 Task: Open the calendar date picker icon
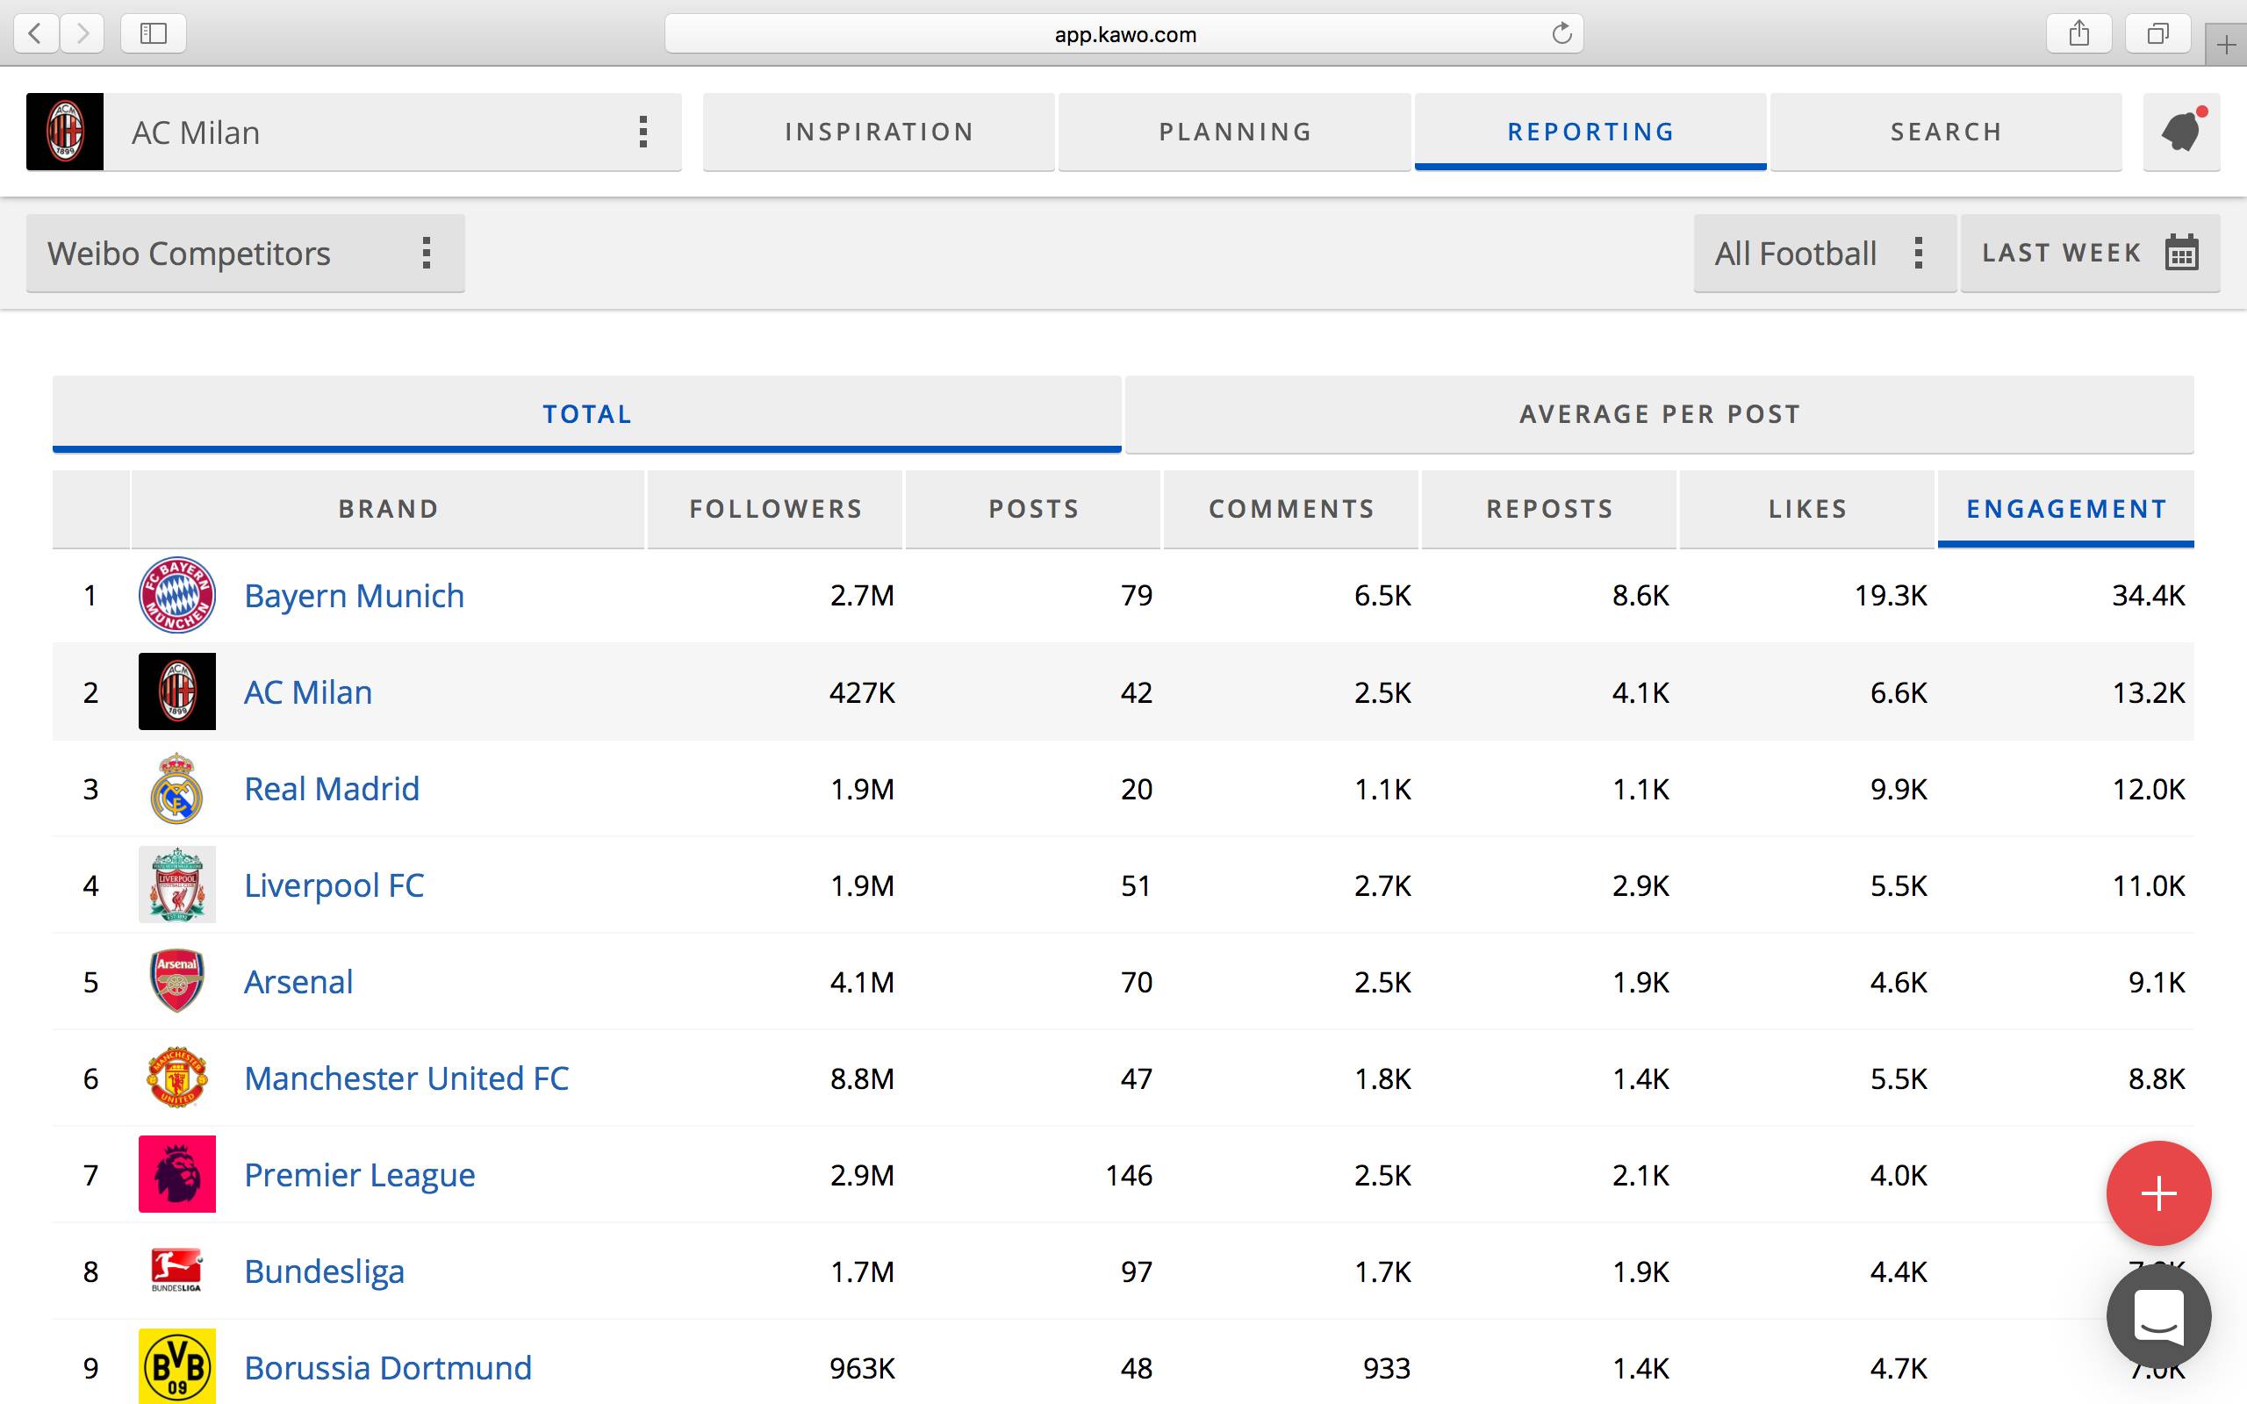2181,253
